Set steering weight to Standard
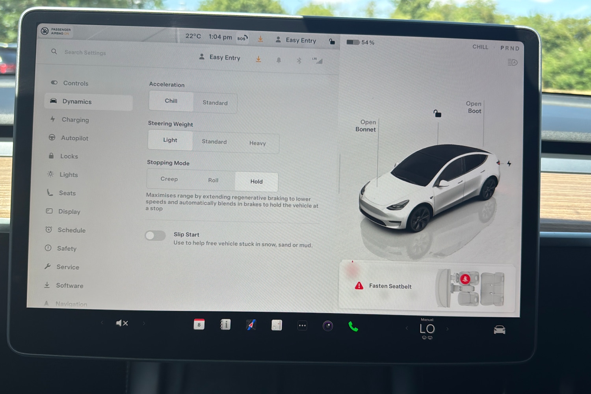 (x=214, y=141)
